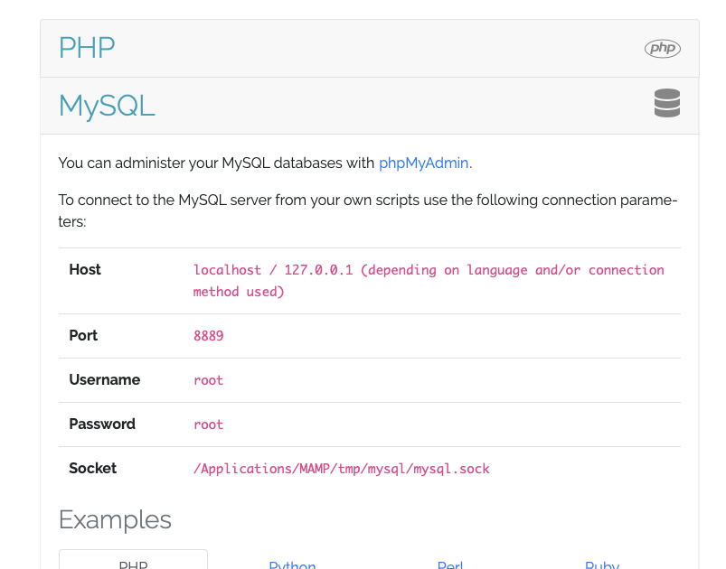Click the Host row label
The image size is (726, 569).
pyautogui.click(x=85, y=270)
